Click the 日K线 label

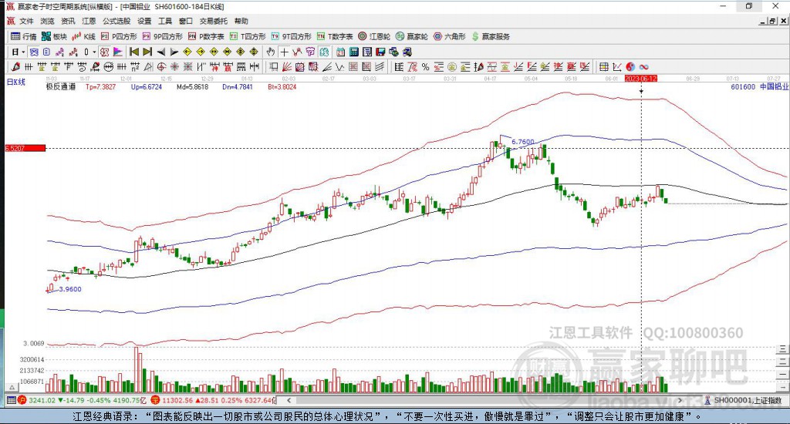(15, 82)
